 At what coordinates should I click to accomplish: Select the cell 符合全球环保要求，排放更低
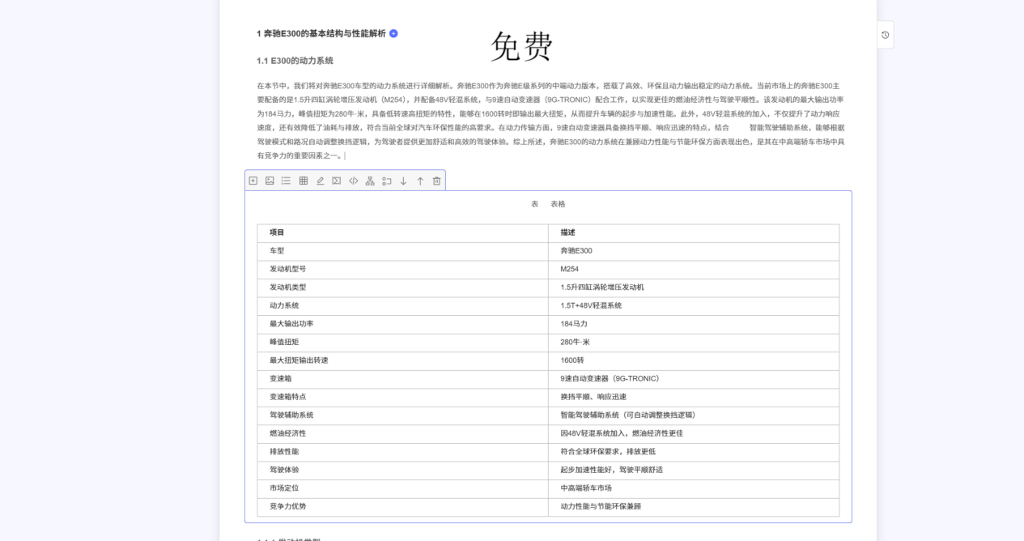694,451
